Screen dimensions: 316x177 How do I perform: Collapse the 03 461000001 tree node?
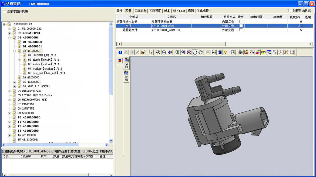15,51
